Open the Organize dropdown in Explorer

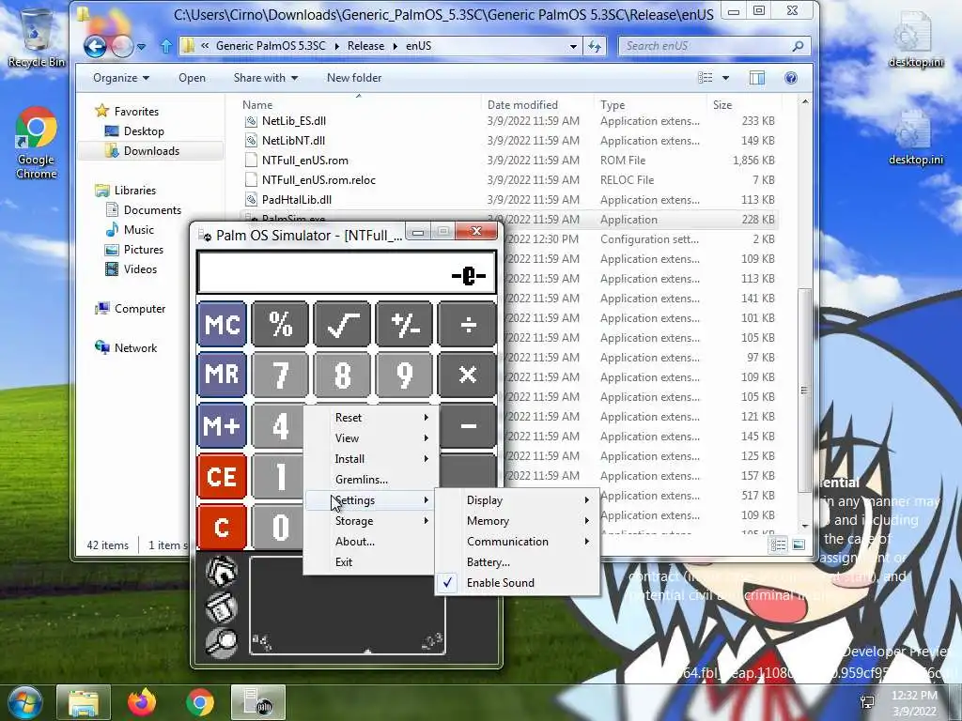[121, 78]
